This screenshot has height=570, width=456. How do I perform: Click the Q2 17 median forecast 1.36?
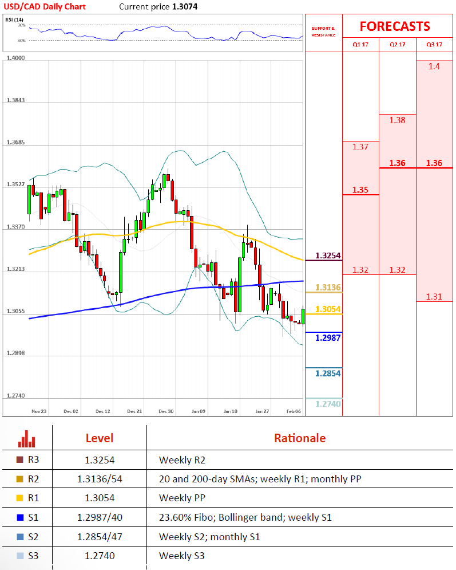pyautogui.click(x=398, y=163)
